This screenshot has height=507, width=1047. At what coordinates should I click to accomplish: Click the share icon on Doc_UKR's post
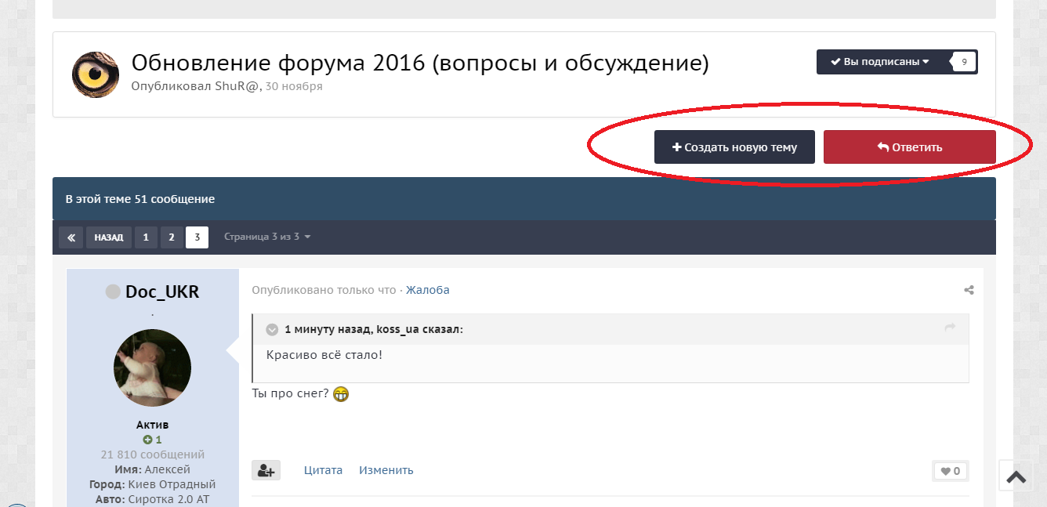click(x=969, y=290)
